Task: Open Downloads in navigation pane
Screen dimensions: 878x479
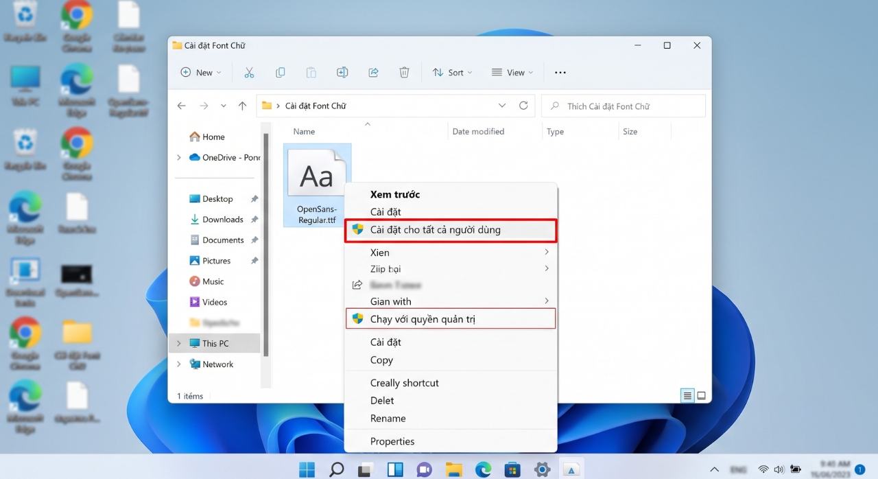Action: pyautogui.click(x=216, y=220)
